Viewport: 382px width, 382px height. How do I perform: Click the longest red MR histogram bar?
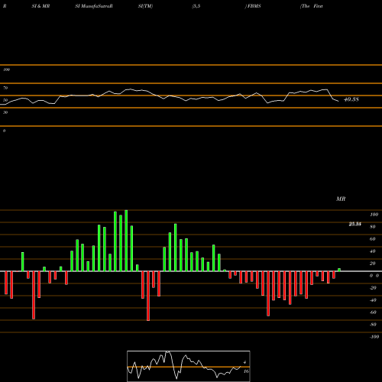[148, 296]
